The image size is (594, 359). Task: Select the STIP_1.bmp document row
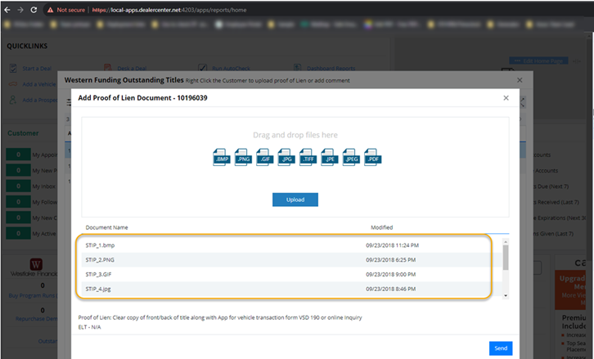pyautogui.click(x=292, y=245)
